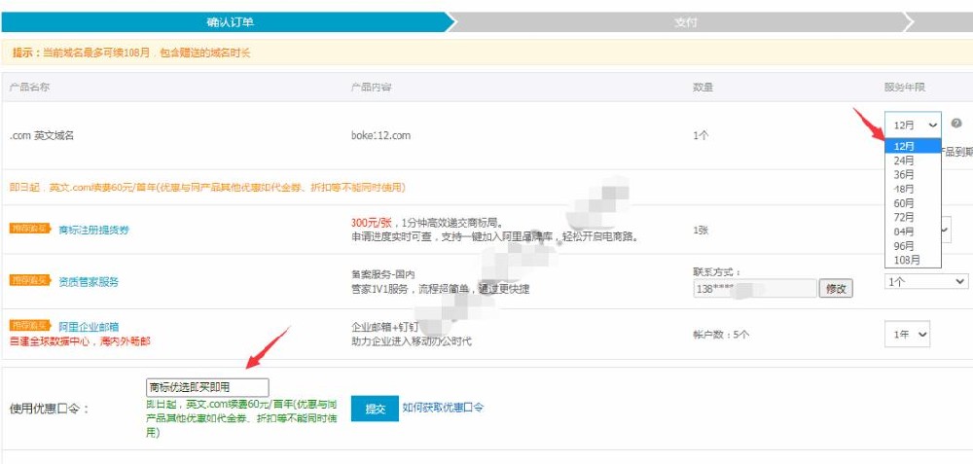
Task: Select 24月 from the period list
Action: [x=904, y=161]
